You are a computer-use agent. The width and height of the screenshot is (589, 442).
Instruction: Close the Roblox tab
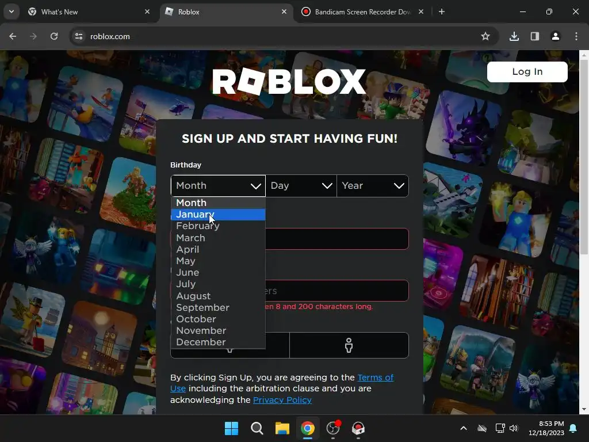(x=284, y=12)
